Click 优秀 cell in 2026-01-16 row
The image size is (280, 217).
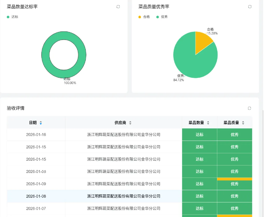pos(234,135)
